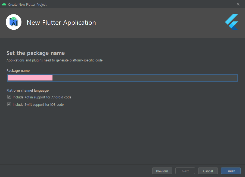The width and height of the screenshot is (245, 177).
Task: Click the 'Set the package name' heading
Action: pos(36,53)
